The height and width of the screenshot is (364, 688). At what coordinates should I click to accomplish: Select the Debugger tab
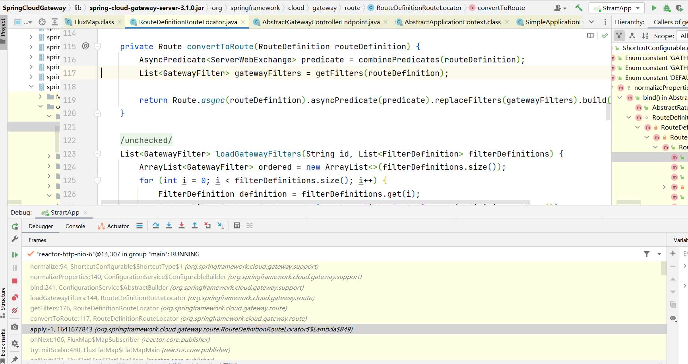(x=41, y=226)
